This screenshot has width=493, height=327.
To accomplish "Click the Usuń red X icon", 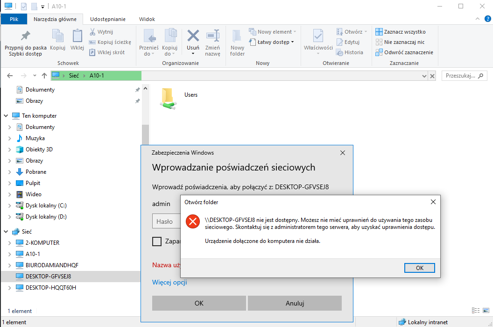I will [x=193, y=36].
